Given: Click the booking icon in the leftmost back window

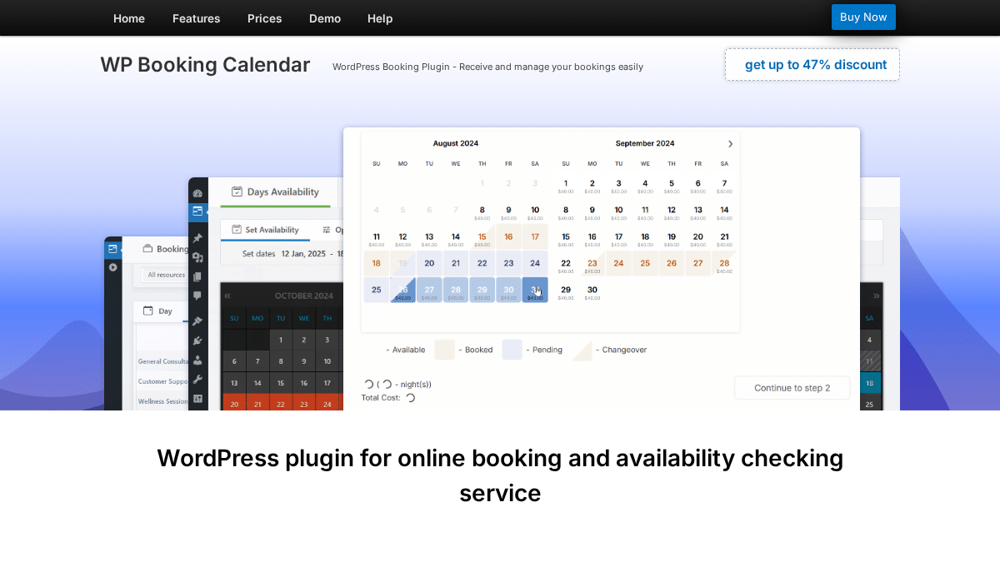Looking at the screenshot, I should coord(112,248).
